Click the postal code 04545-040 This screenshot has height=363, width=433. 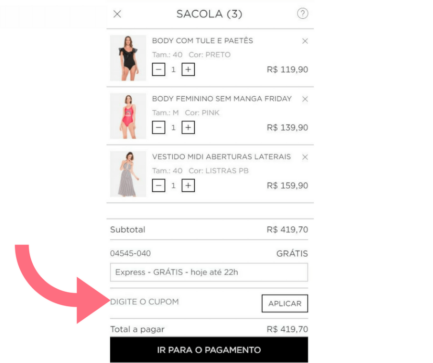click(127, 254)
